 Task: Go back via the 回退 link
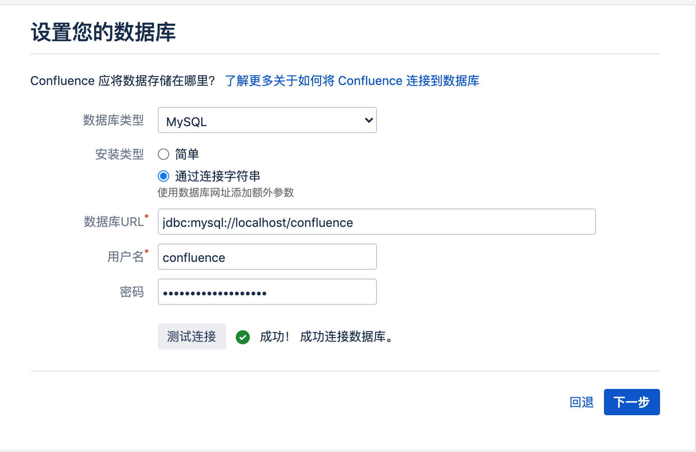pos(581,402)
